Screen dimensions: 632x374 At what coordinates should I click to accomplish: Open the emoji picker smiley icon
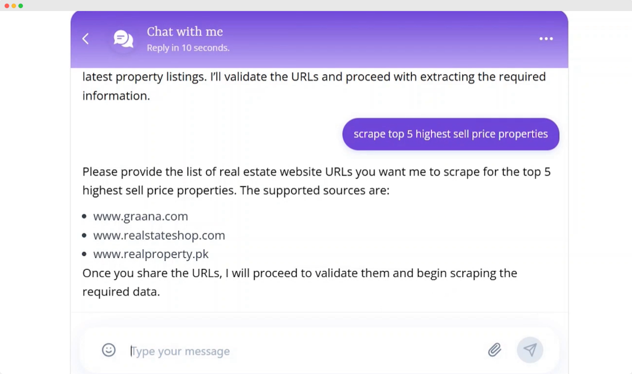109,350
